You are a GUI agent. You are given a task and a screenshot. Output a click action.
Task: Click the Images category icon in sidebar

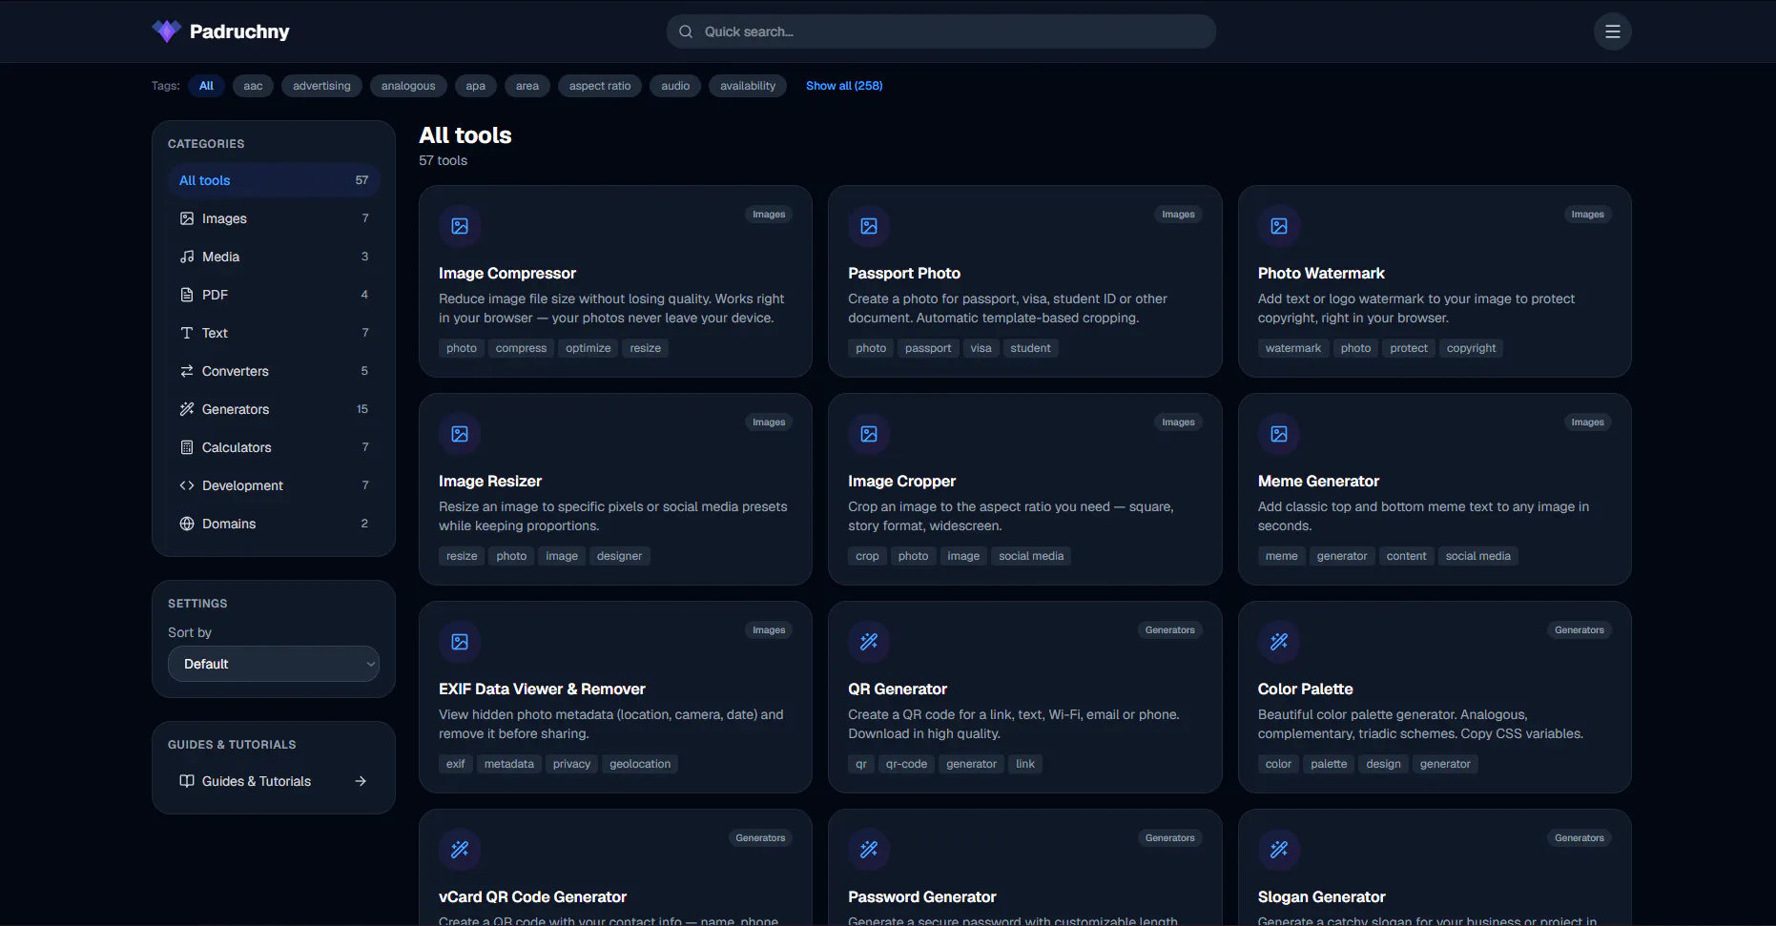(x=187, y=218)
